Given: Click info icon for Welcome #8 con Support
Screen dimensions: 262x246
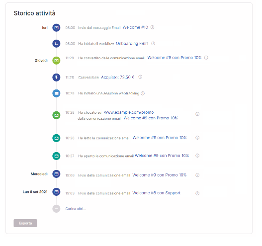Looking at the screenshot, I should click(x=197, y=193).
